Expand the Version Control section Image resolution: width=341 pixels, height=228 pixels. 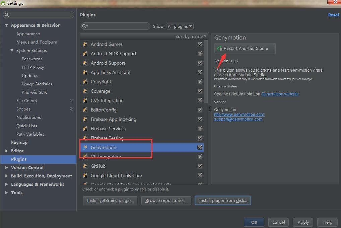tap(6, 168)
